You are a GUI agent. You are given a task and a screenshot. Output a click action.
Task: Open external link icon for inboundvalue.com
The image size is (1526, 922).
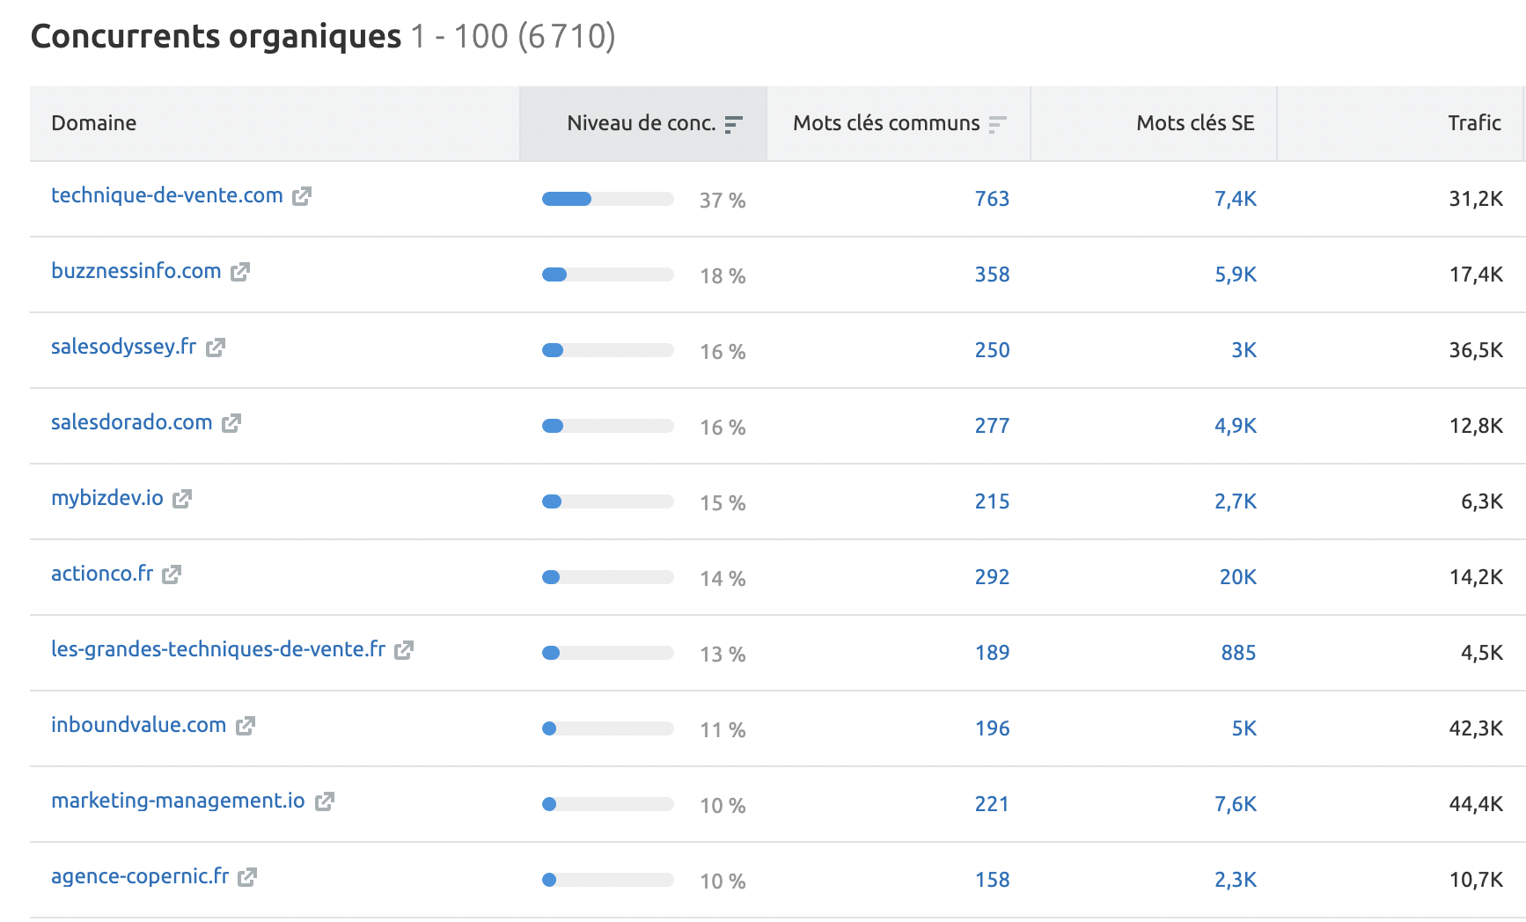tap(246, 726)
